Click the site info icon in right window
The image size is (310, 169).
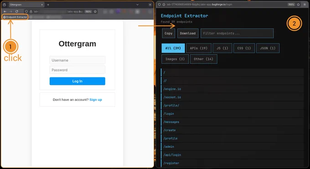tap(164, 5)
